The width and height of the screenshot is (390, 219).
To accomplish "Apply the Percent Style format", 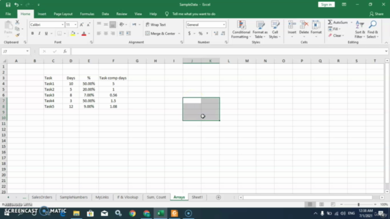I will pos(200,33).
